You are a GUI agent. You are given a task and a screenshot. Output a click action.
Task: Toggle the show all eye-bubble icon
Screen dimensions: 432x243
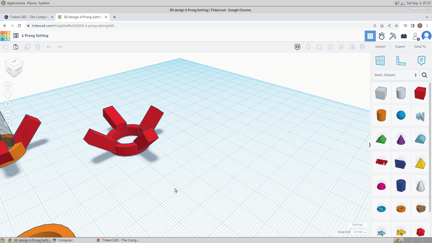click(297, 47)
